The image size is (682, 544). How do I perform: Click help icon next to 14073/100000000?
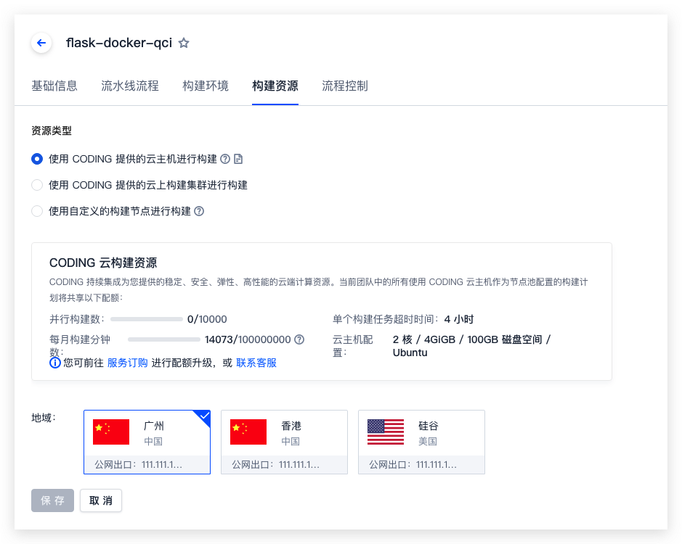click(299, 339)
